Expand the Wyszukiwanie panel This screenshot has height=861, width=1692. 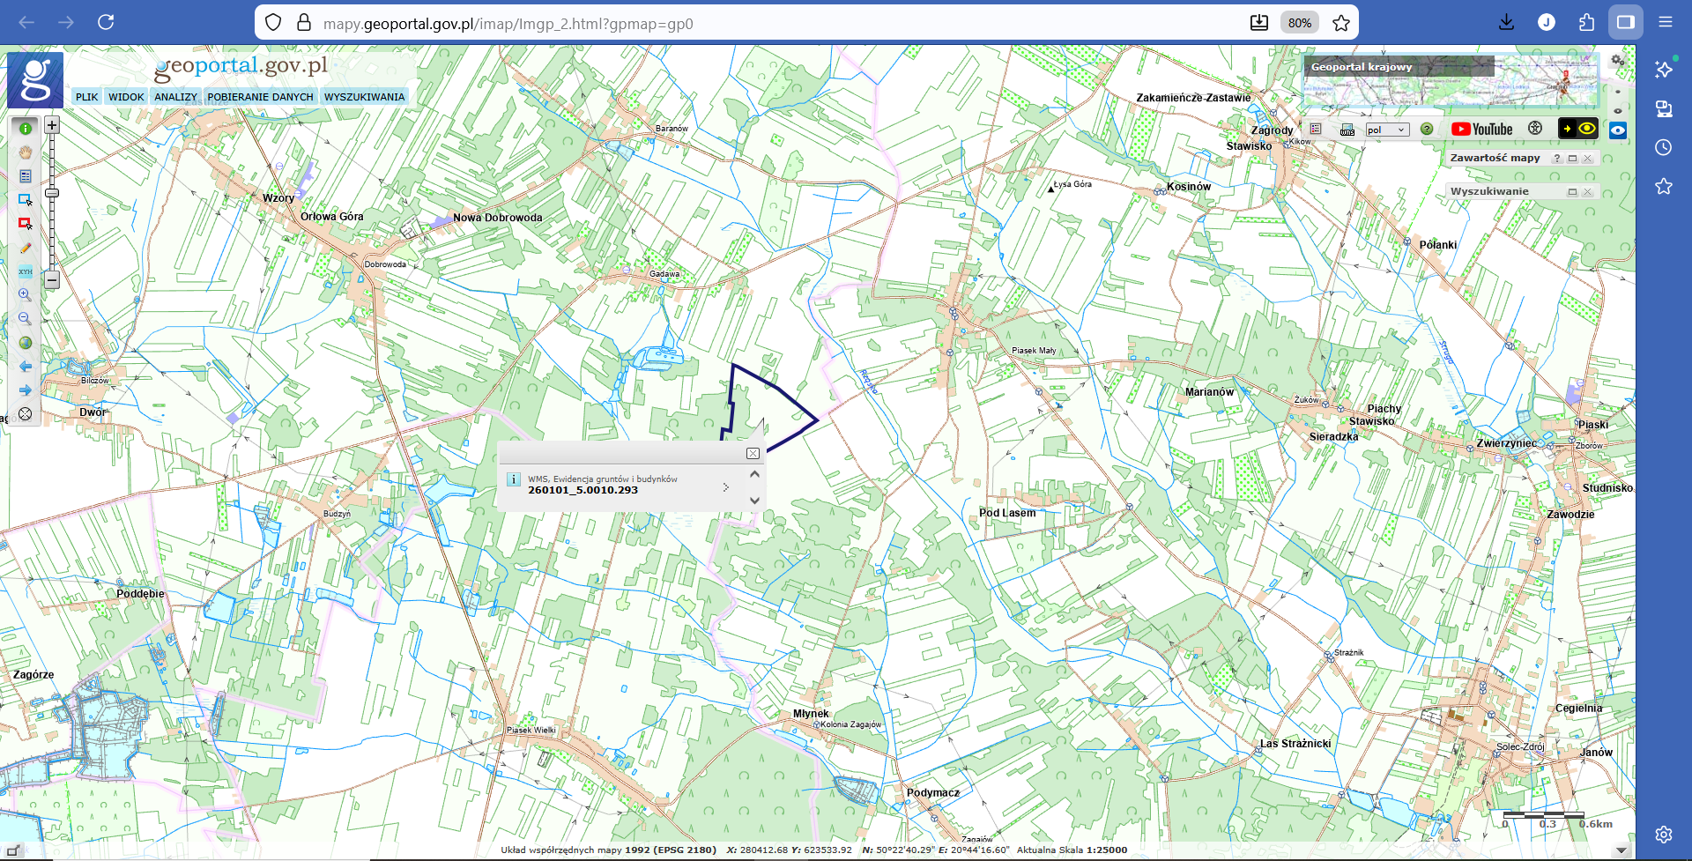pyautogui.click(x=1572, y=192)
